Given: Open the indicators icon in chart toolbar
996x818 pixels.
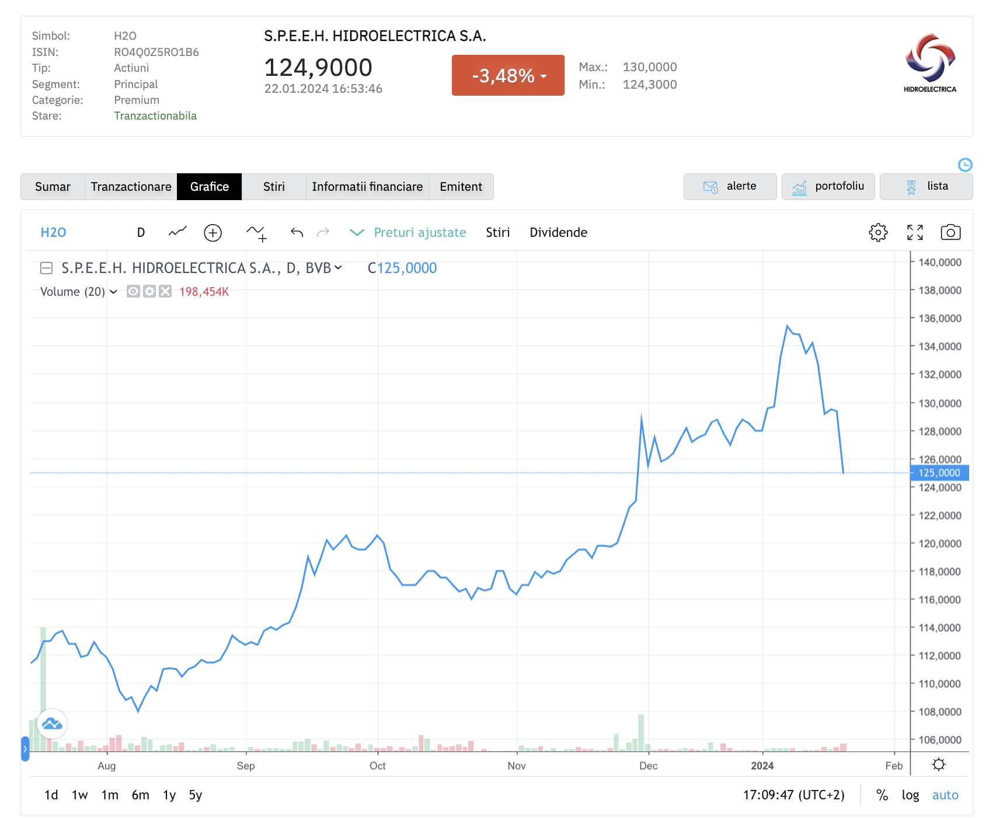Looking at the screenshot, I should (x=256, y=233).
